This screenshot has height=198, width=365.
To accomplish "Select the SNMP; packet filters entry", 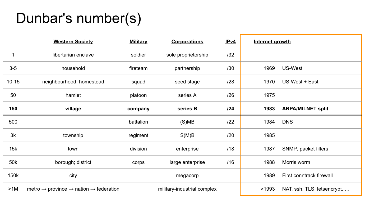I will click(x=305, y=149).
